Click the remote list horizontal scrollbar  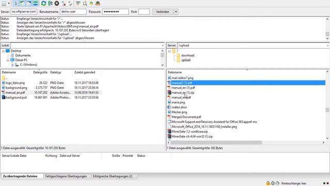pos(216,143)
